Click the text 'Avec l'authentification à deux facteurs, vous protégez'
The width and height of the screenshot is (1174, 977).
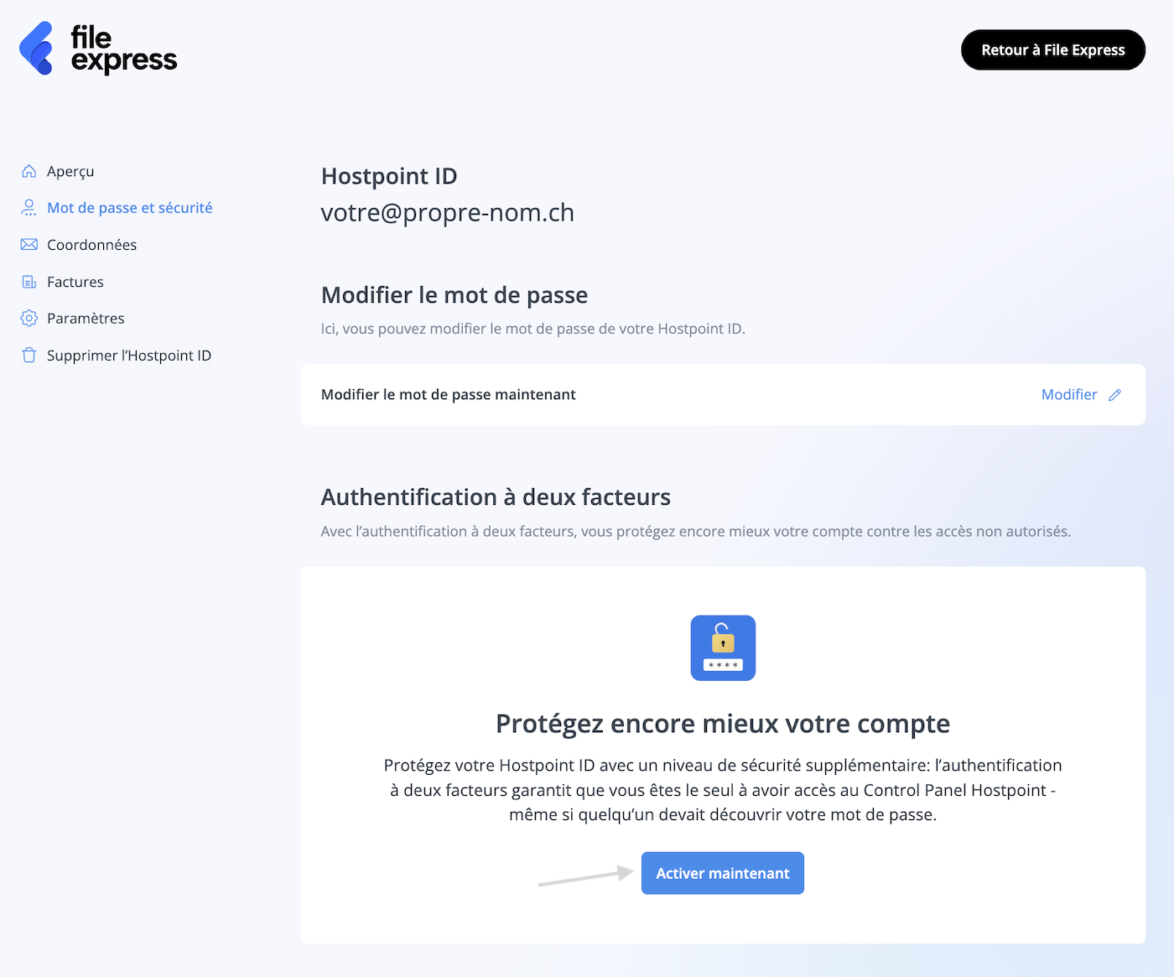(696, 532)
